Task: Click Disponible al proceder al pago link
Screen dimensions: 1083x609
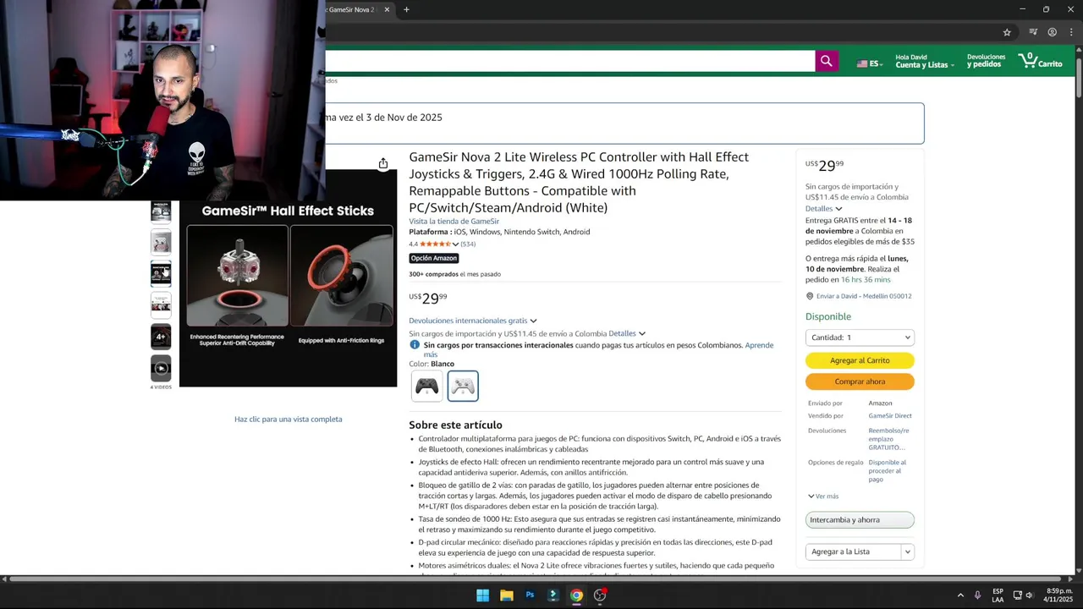Action: (887, 471)
